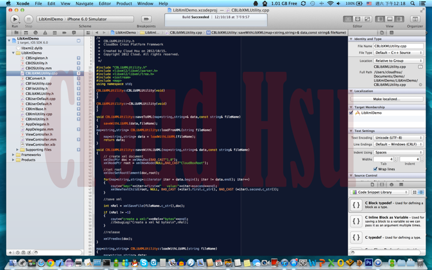
Task: Click the LibXmlDemo project in jump bar
Action: [123, 32]
